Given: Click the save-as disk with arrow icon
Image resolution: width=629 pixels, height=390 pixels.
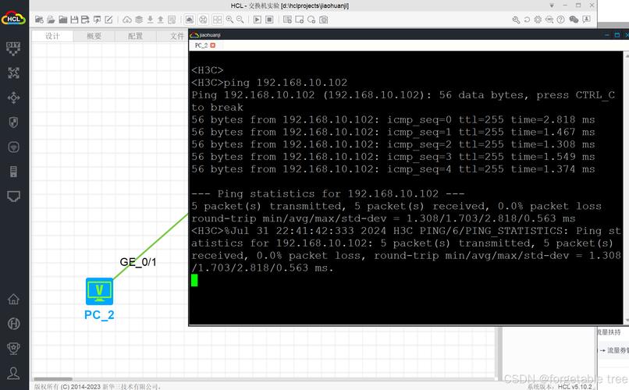Looking at the screenshot, I should click(x=85, y=19).
